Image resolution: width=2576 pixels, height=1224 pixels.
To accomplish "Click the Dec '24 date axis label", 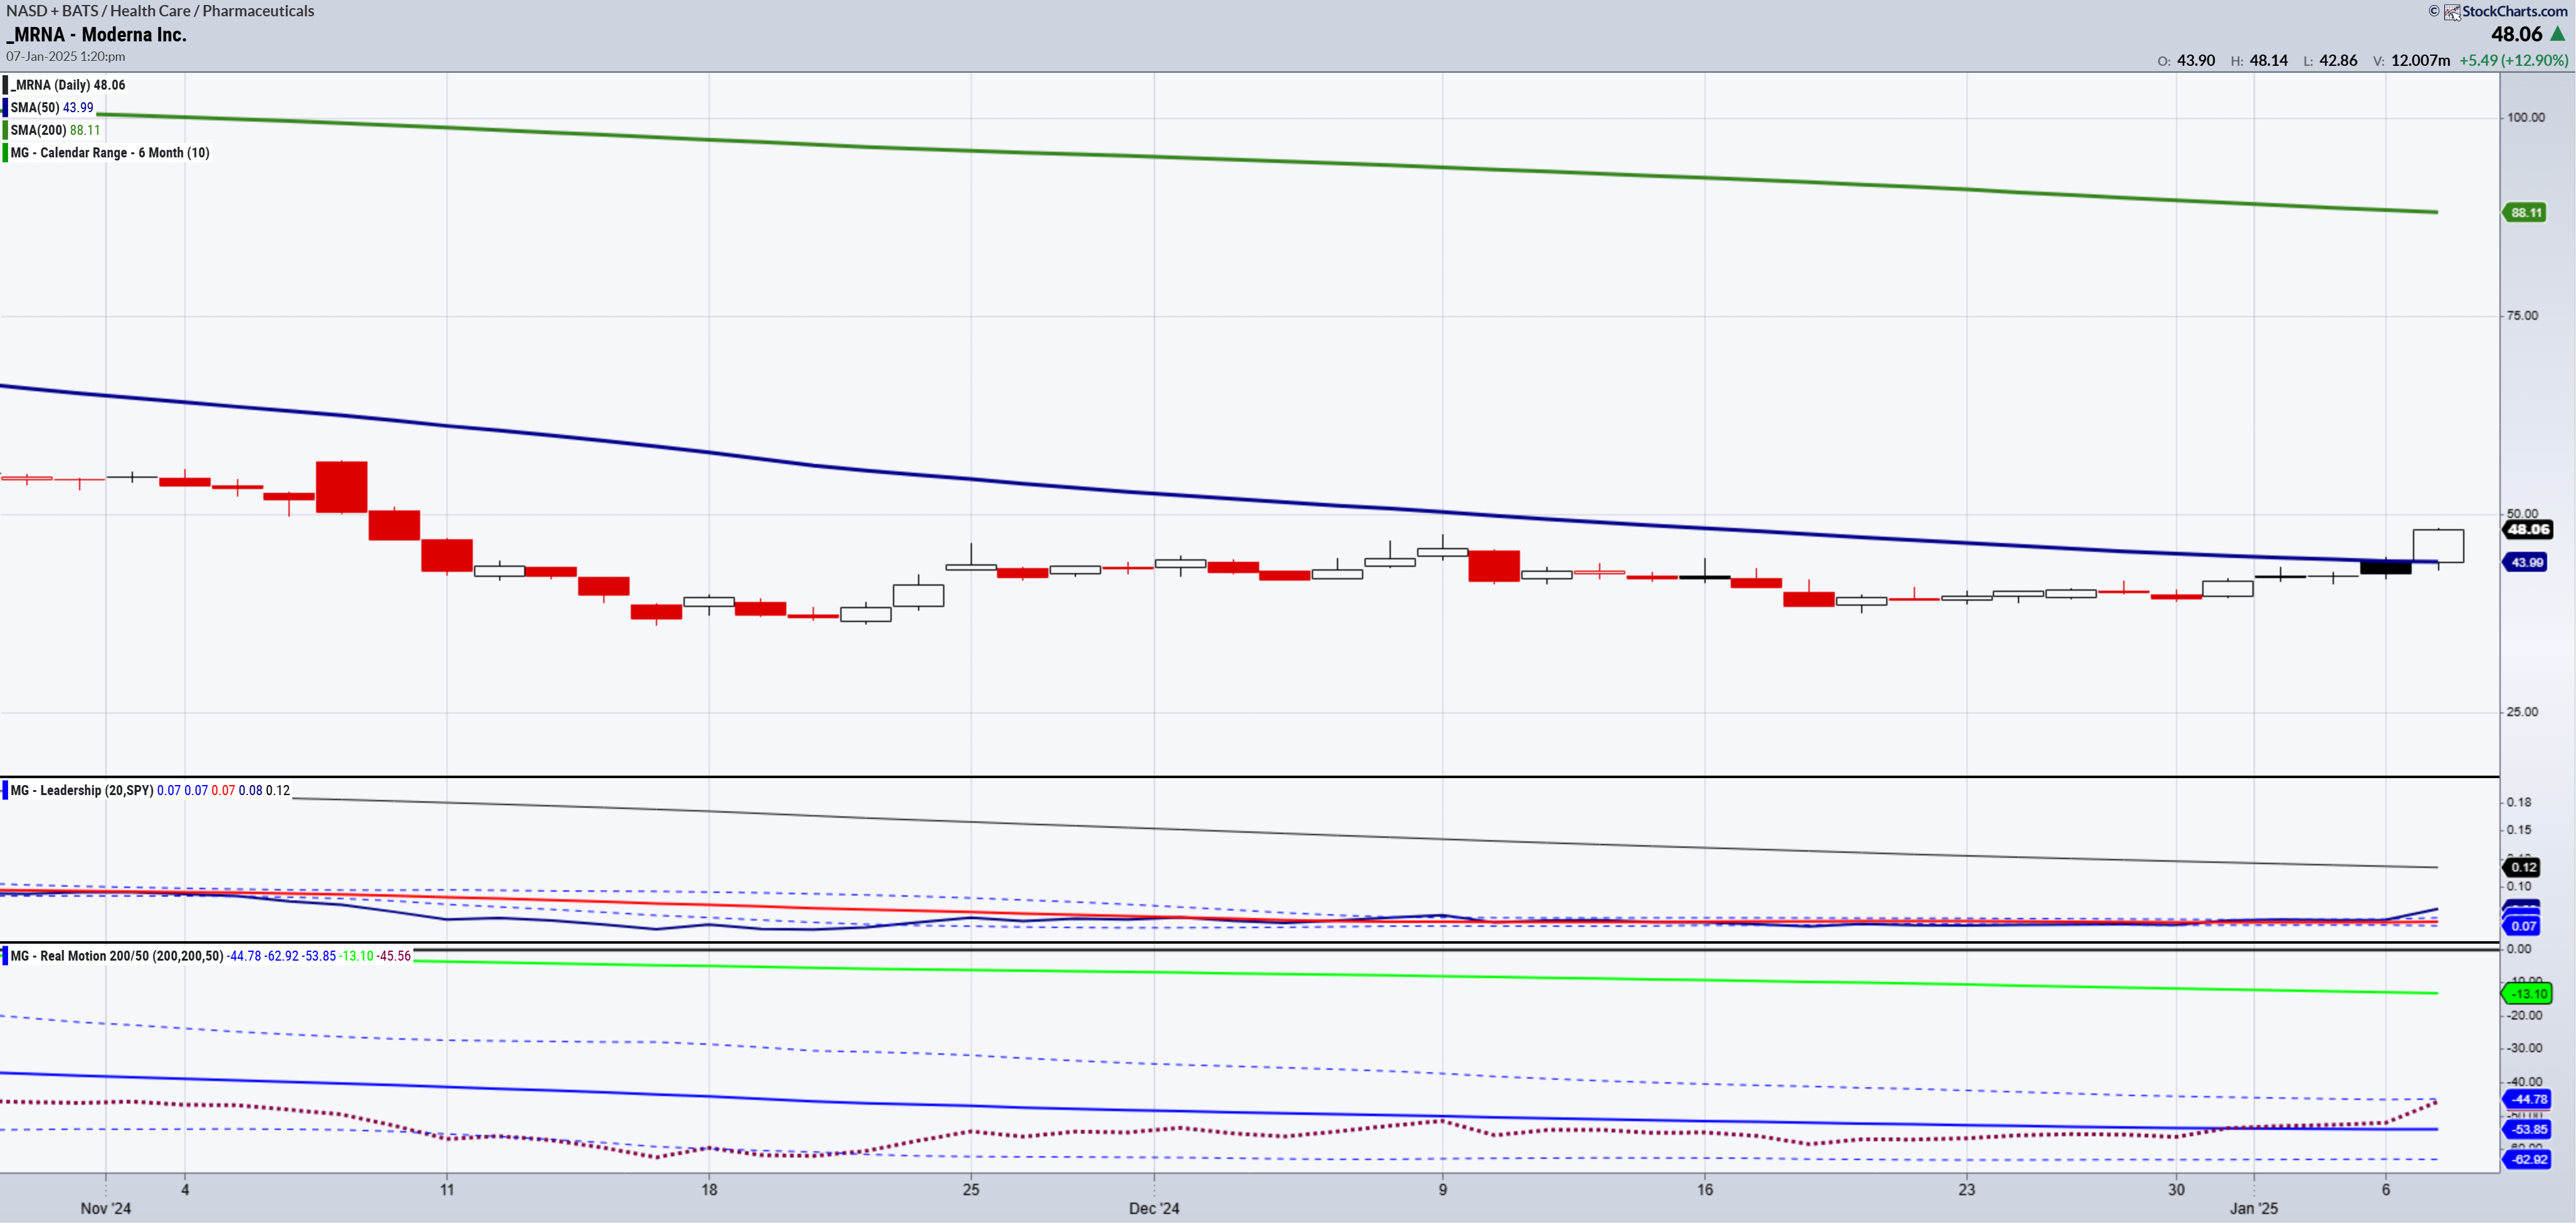I will tap(1154, 1209).
